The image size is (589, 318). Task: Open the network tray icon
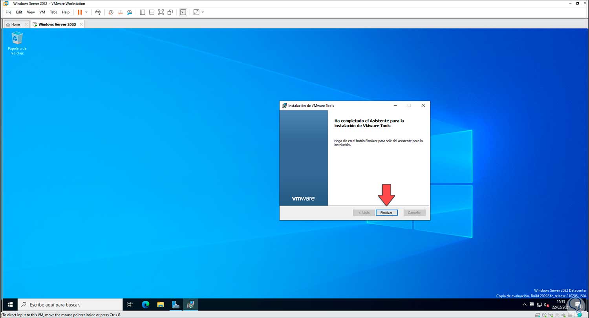click(x=539, y=305)
